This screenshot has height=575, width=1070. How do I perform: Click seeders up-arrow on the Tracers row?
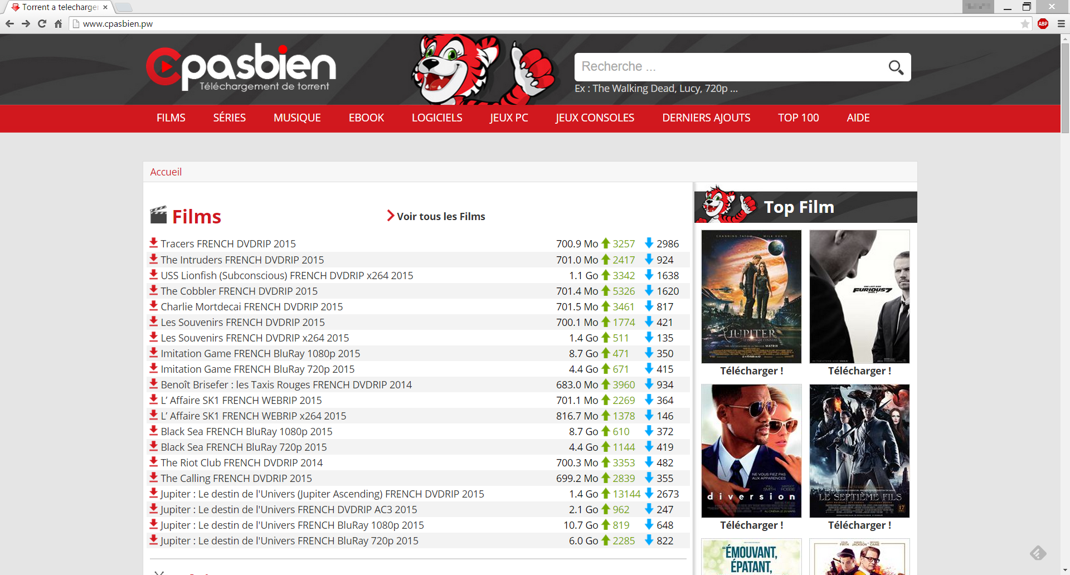coord(606,243)
